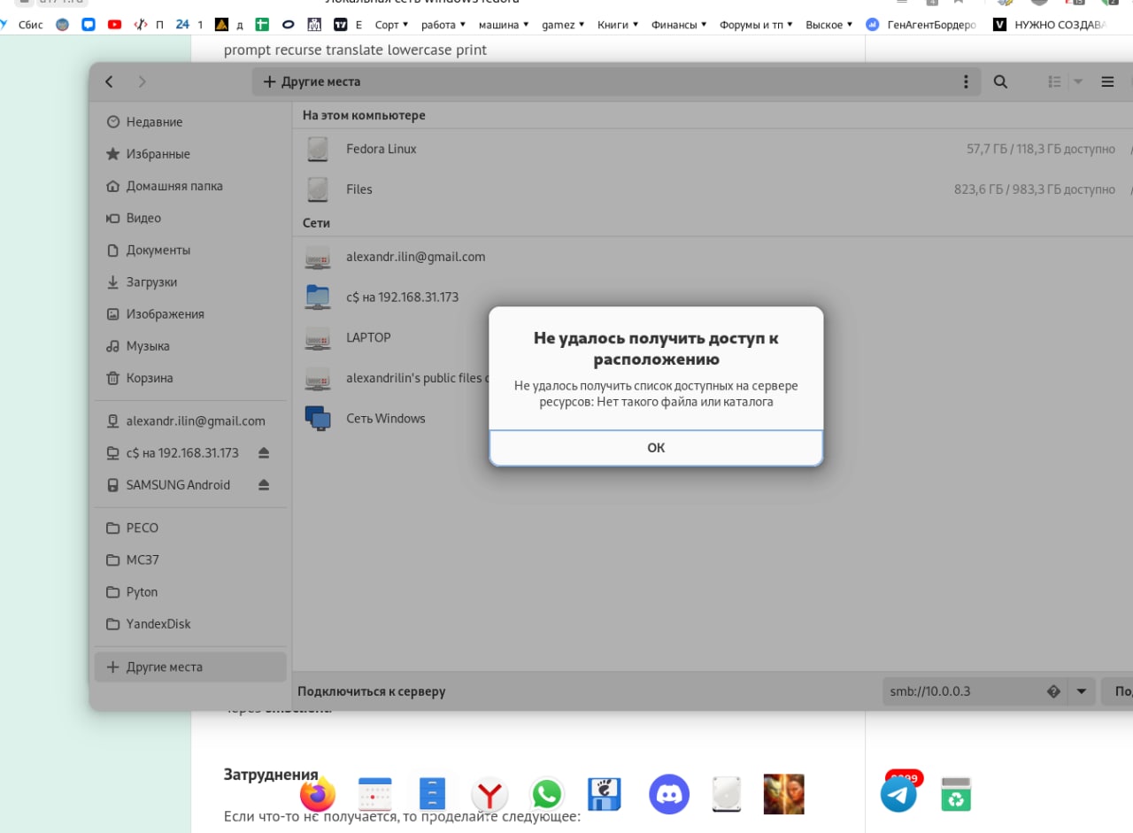Open Telegram from the dock

[x=898, y=794]
